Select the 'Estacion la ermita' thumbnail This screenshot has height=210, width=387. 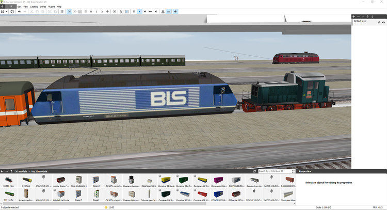254,181
